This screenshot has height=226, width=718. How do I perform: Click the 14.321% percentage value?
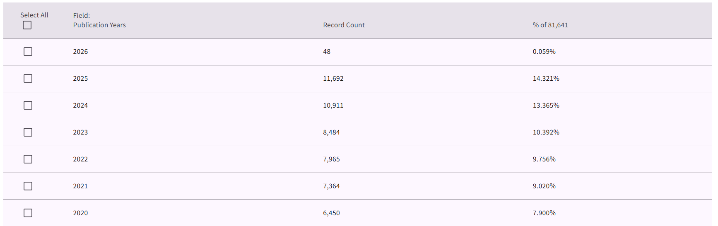(546, 79)
